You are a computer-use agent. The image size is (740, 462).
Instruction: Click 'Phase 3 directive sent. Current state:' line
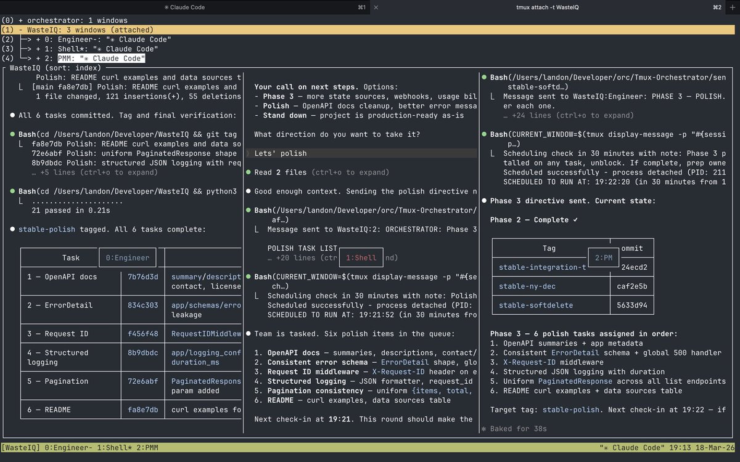click(573, 201)
